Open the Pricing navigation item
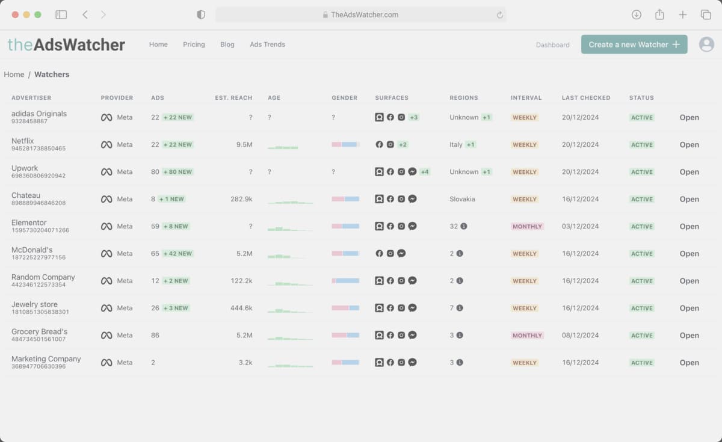Screen dimensions: 722x442 point(194,45)
